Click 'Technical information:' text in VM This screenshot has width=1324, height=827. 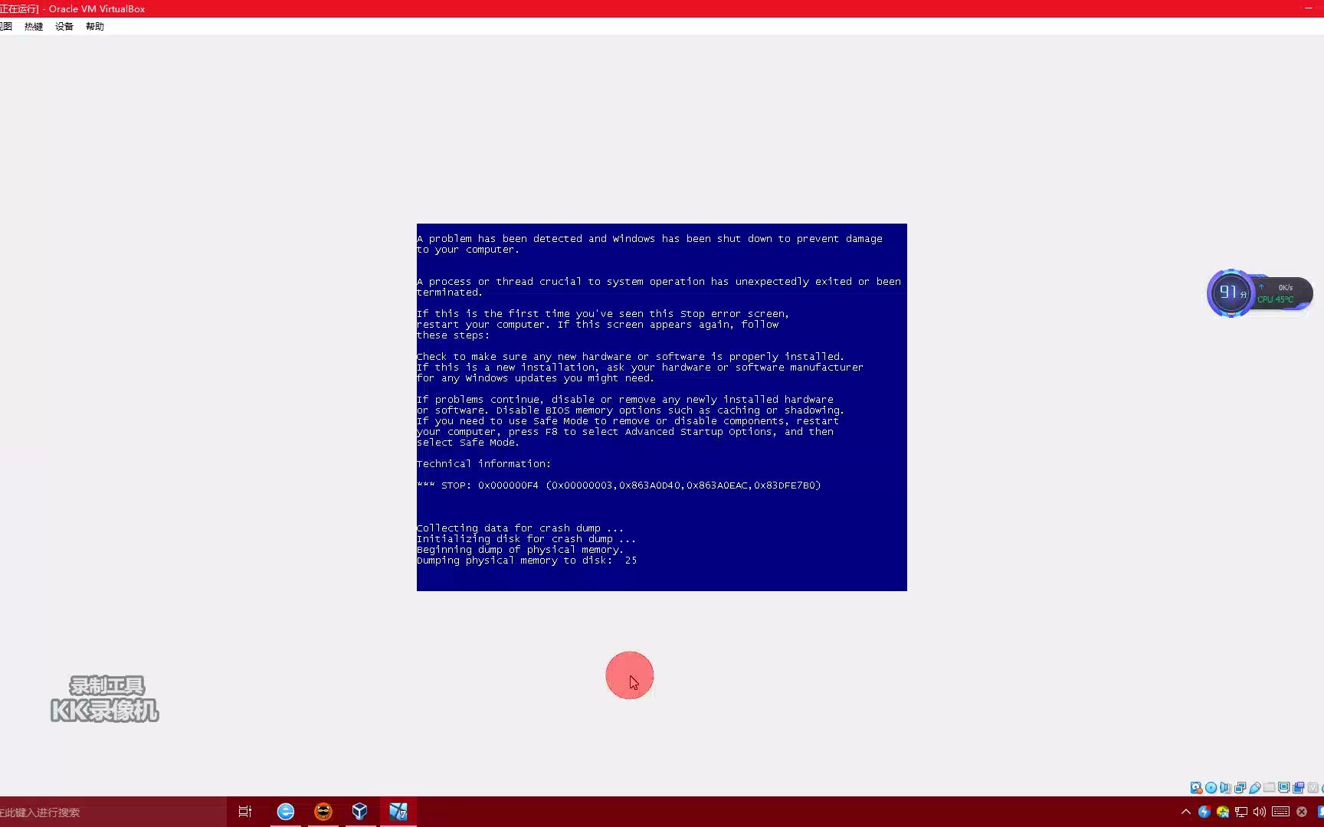484,464
